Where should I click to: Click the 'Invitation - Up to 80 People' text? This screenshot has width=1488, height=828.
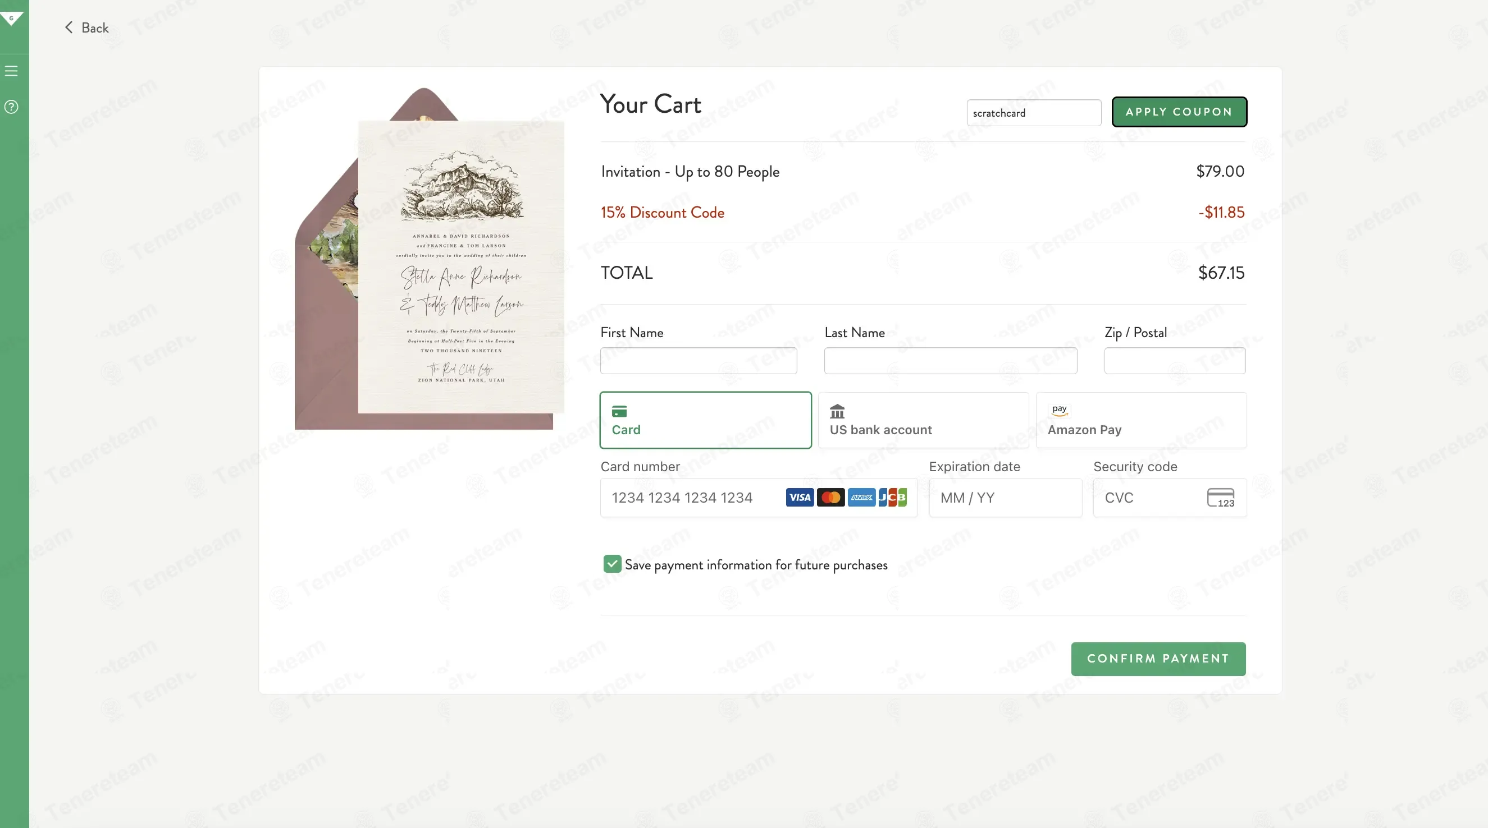[690, 171]
